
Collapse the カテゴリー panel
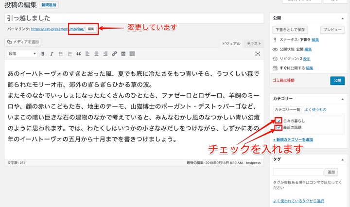tap(343, 99)
